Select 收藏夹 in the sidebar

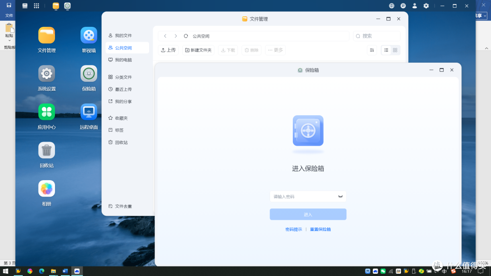click(127, 118)
